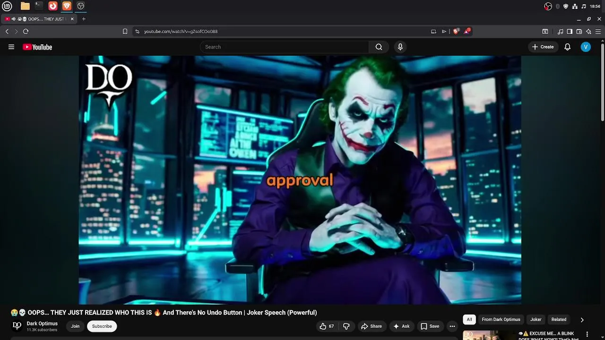Image resolution: width=605 pixels, height=340 pixels.
Task: Reload the page in the browser
Action: click(x=26, y=31)
